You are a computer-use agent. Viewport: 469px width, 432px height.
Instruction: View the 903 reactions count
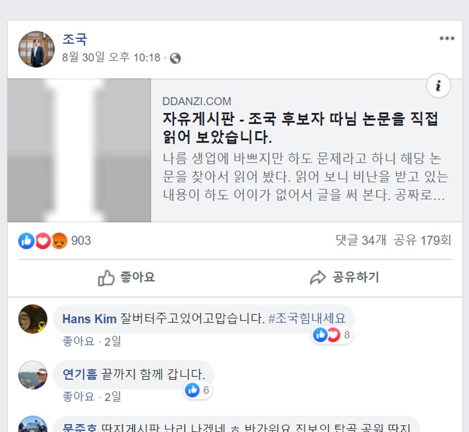click(x=81, y=241)
